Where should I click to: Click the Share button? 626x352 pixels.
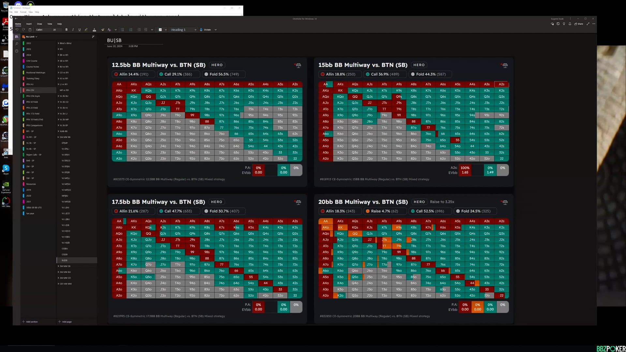[579, 24]
